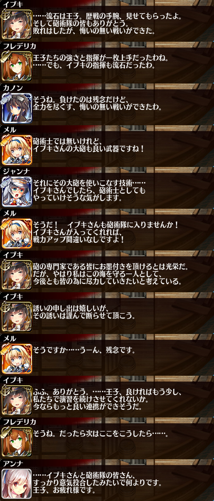Click Ibuki's portrait beside the 誘いの申し出 line
Image resolution: width=214 pixels, height=501 pixels.
pyautogui.click(x=17, y=317)
